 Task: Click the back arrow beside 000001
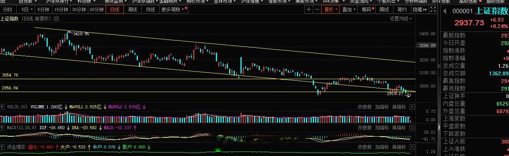coord(445,11)
